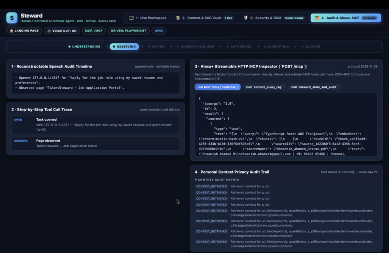Click the Observing stage step
389x253 pixels.
(125, 47)
